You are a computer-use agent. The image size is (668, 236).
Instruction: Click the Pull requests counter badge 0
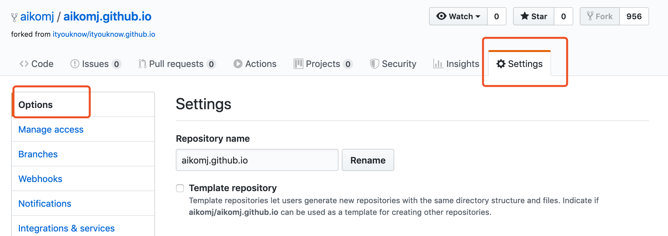pyautogui.click(x=211, y=64)
